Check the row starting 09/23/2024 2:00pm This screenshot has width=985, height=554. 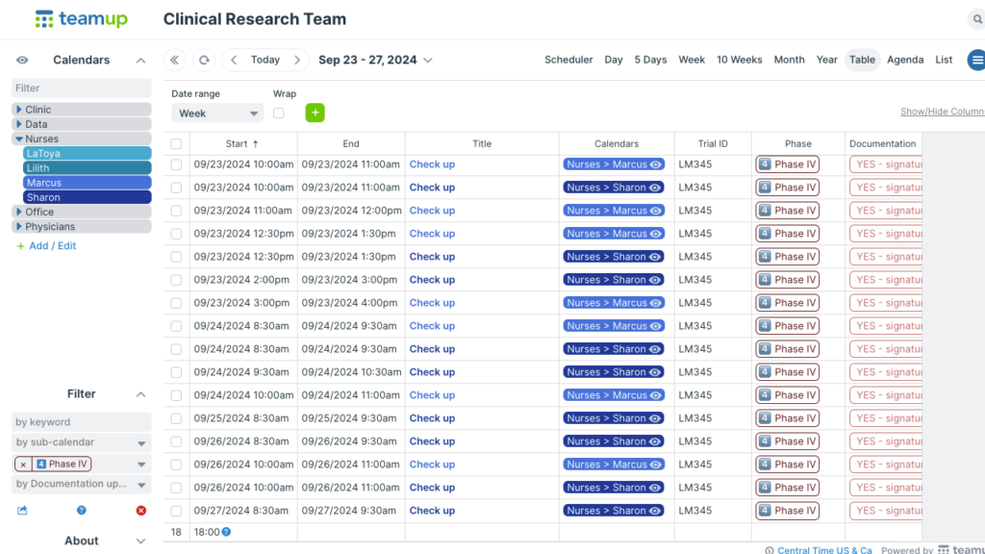pos(177,280)
